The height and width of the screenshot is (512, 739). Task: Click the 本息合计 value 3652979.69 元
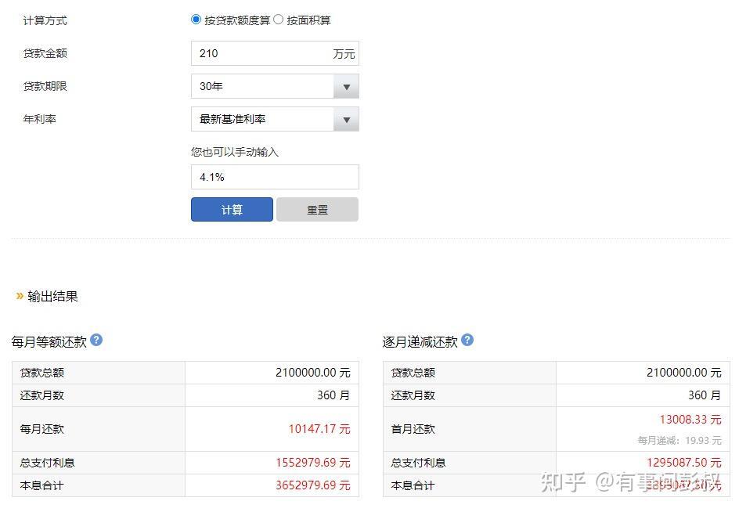312,485
